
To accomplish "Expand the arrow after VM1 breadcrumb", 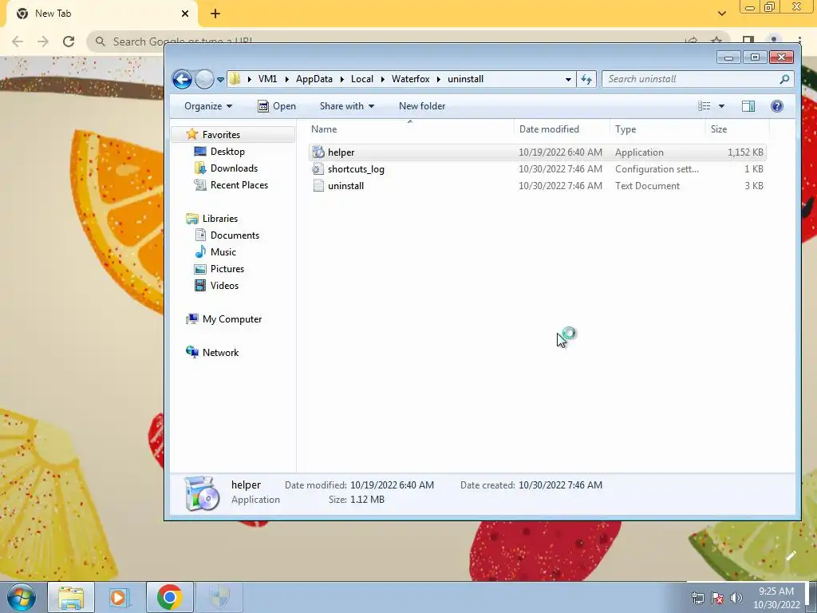I will [286, 79].
